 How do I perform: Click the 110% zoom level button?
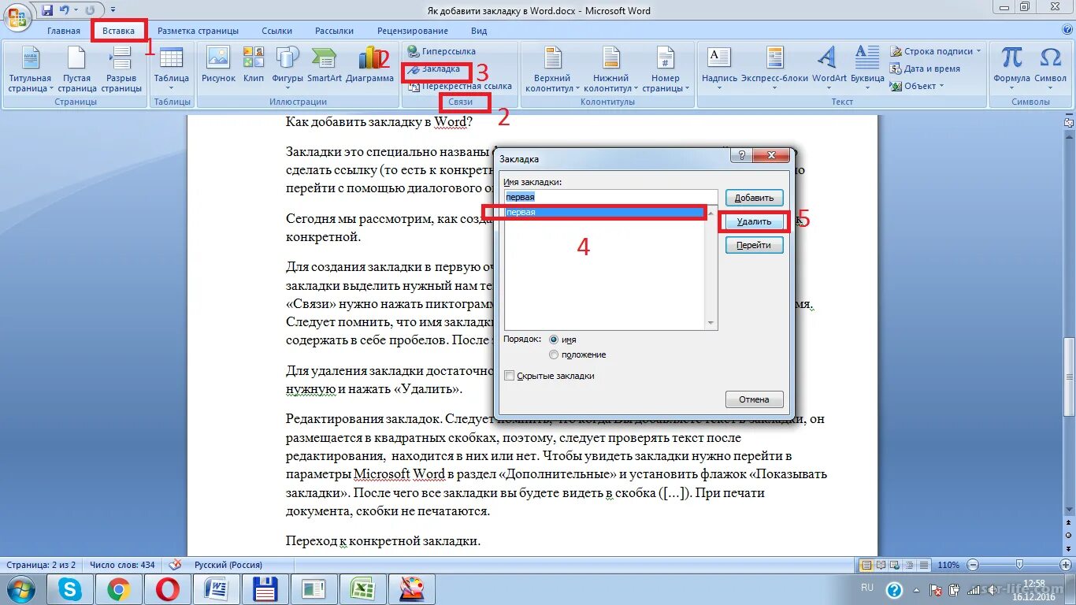click(948, 565)
